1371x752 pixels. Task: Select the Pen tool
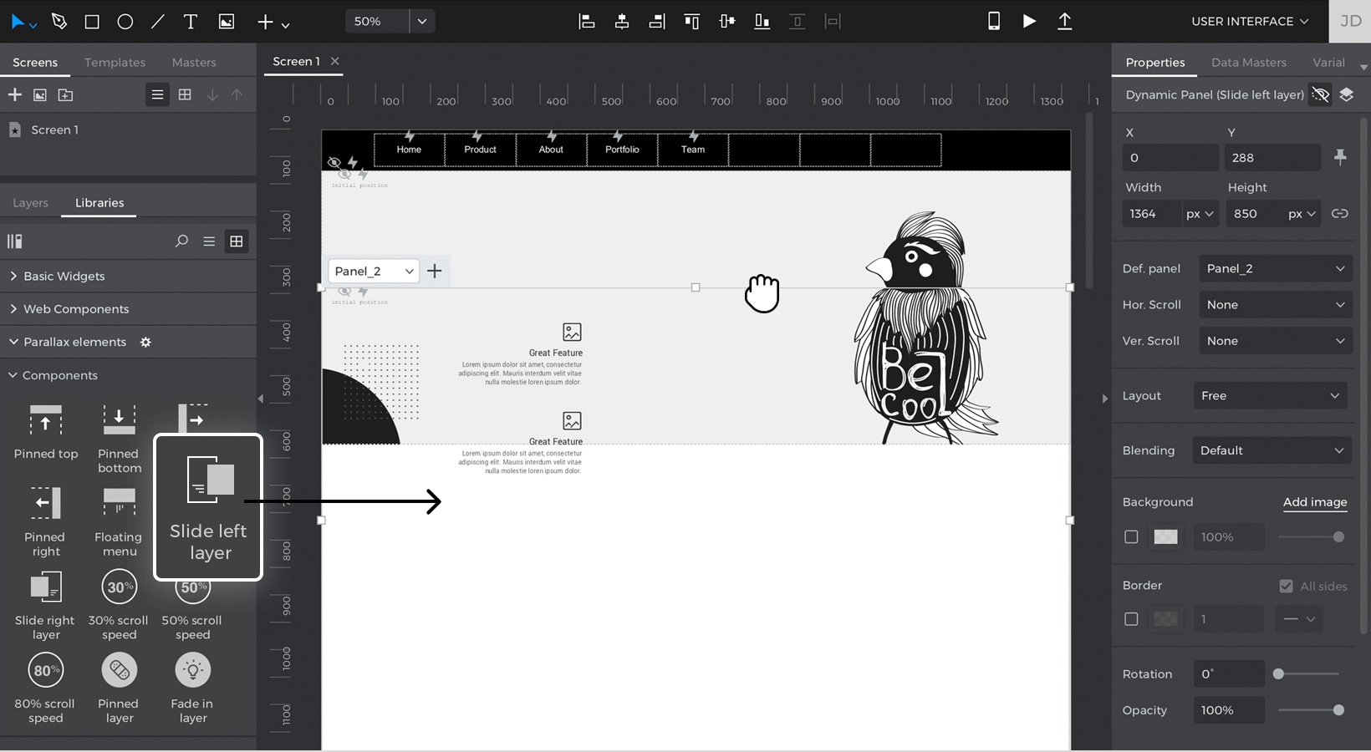[59, 21]
